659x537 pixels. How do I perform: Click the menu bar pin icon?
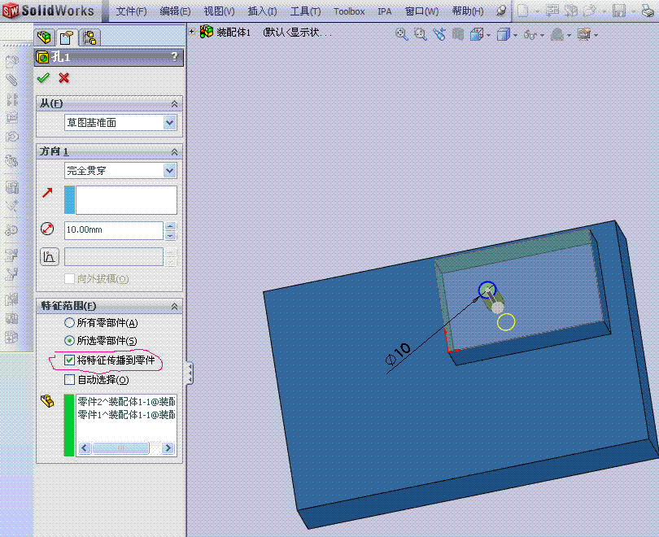501,11
